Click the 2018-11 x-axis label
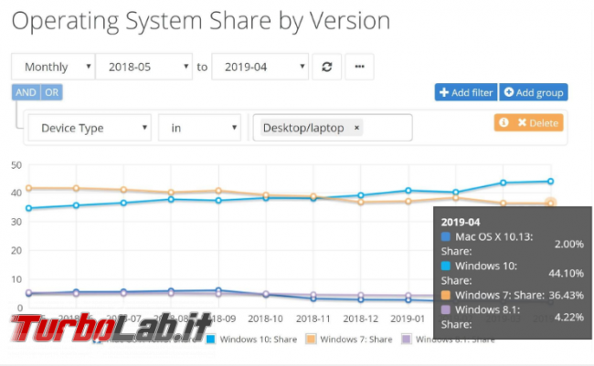 (x=313, y=319)
